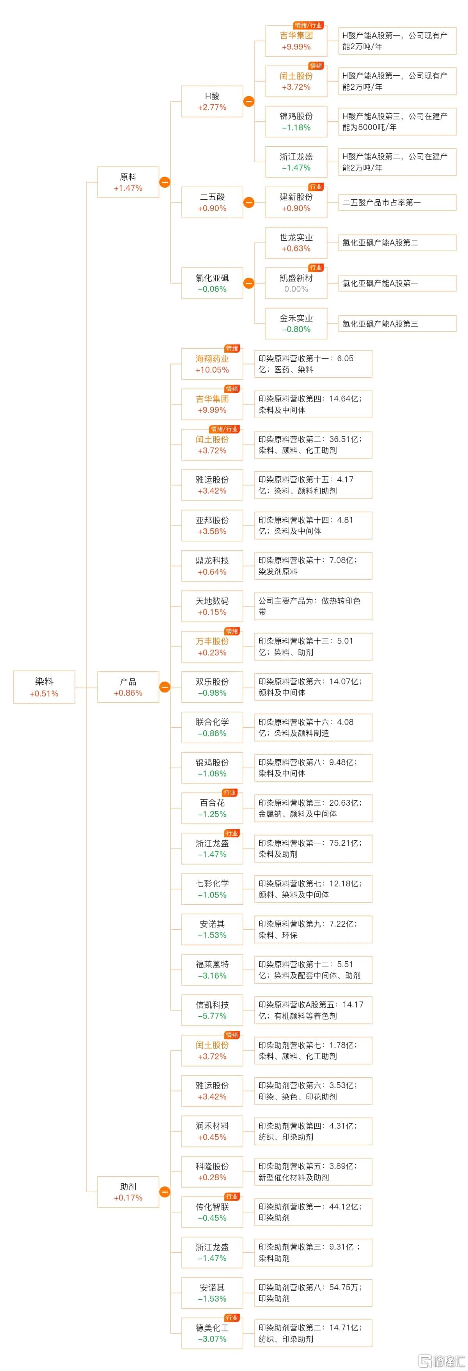Click the 行业 tag on 凯盛新材
Screen dimensions: 468x1371
tap(316, 268)
